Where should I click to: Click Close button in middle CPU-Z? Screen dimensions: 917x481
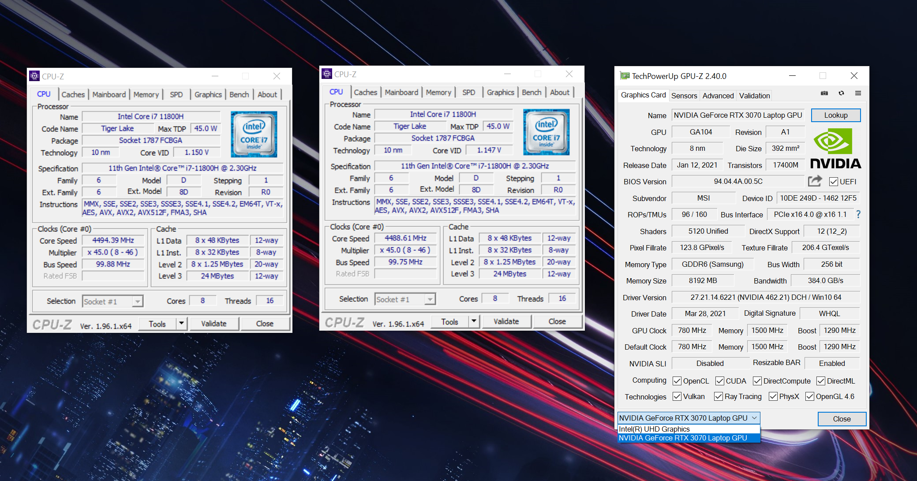coord(557,321)
